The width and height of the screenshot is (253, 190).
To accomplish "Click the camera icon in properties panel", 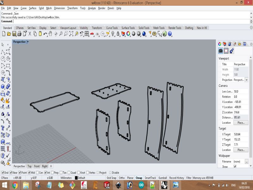I will pyautogui.click(x=221, y=51).
